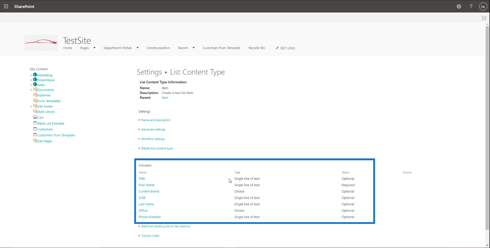The image size is (490, 248).
Task: Open the Delete this content type link
Action: tap(157, 148)
